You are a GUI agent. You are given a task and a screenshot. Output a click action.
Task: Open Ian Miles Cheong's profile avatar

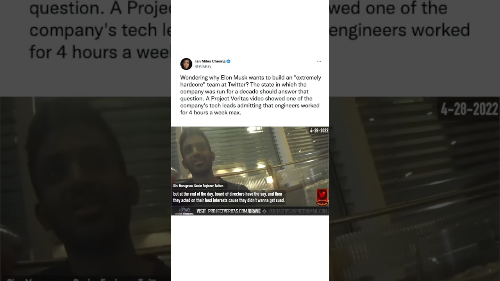[x=186, y=64]
